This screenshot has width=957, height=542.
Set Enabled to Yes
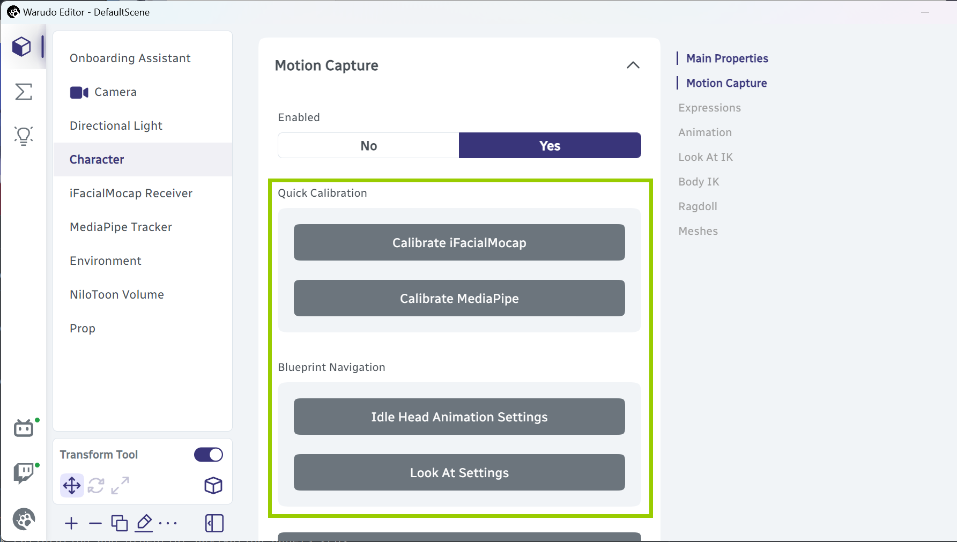(x=550, y=145)
